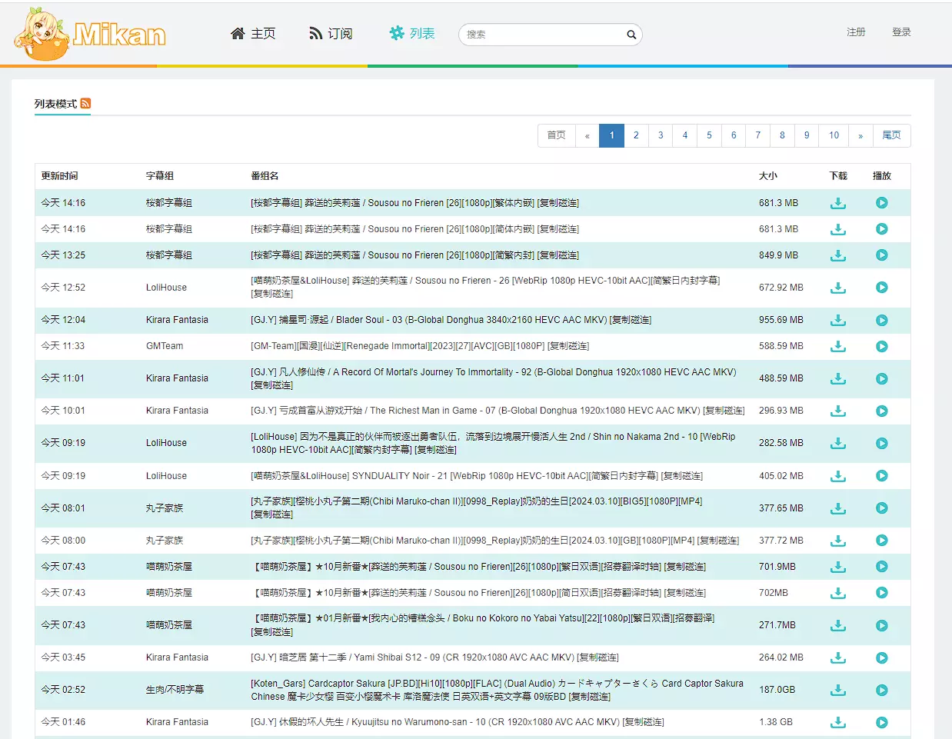Download The Richest Man in Game 07
Image resolution: width=952 pixels, height=739 pixels.
click(838, 411)
